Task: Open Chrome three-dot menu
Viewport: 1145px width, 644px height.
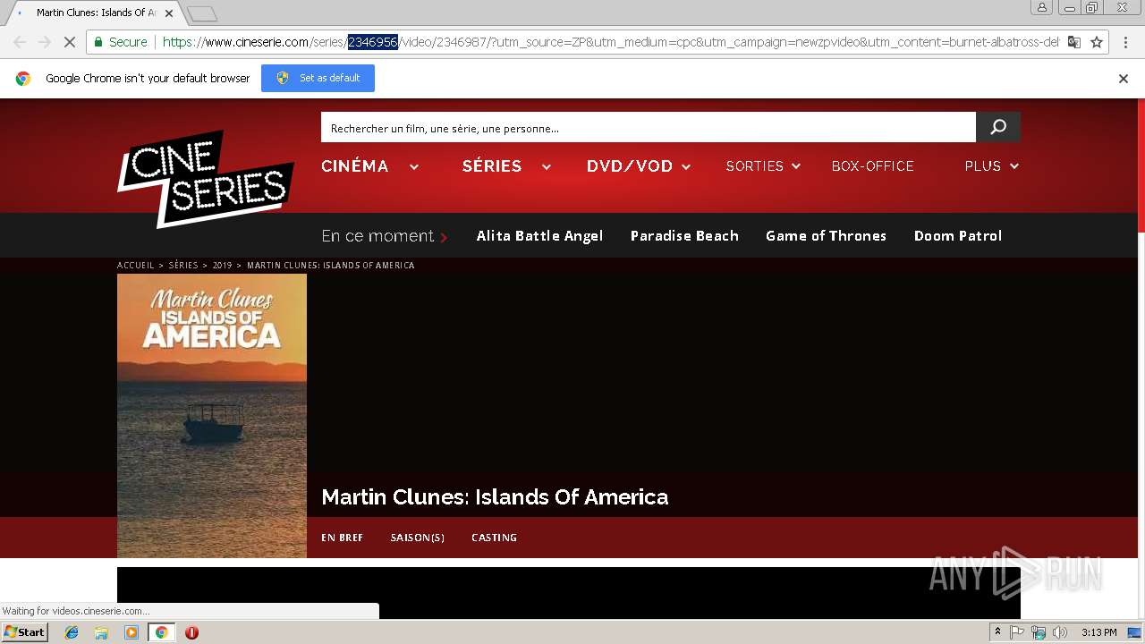Action: tap(1125, 42)
